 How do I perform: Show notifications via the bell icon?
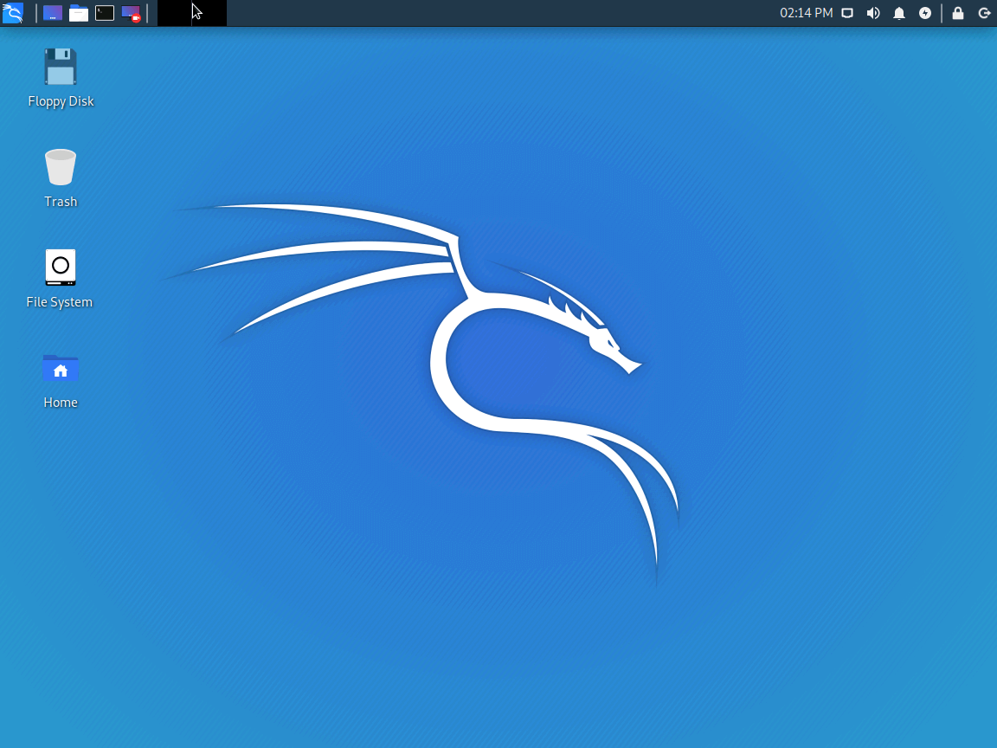pyautogui.click(x=899, y=13)
